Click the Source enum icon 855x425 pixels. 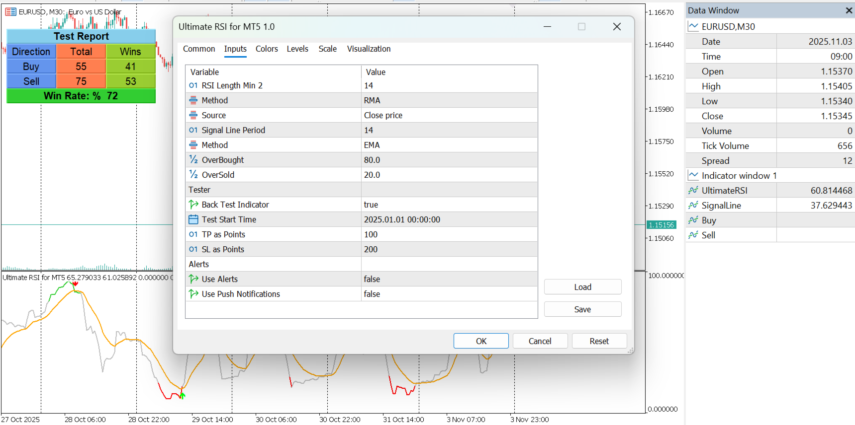pyautogui.click(x=193, y=115)
